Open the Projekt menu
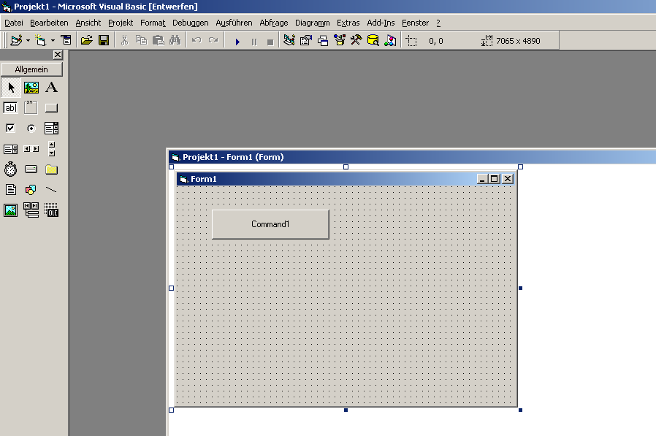Screen dimensions: 656x436 click(121, 23)
